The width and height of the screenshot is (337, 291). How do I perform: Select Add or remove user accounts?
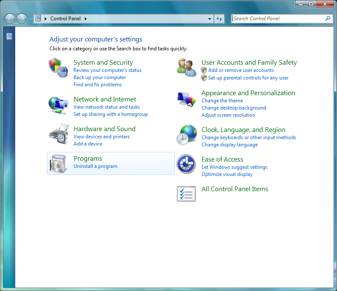pyautogui.click(x=241, y=70)
